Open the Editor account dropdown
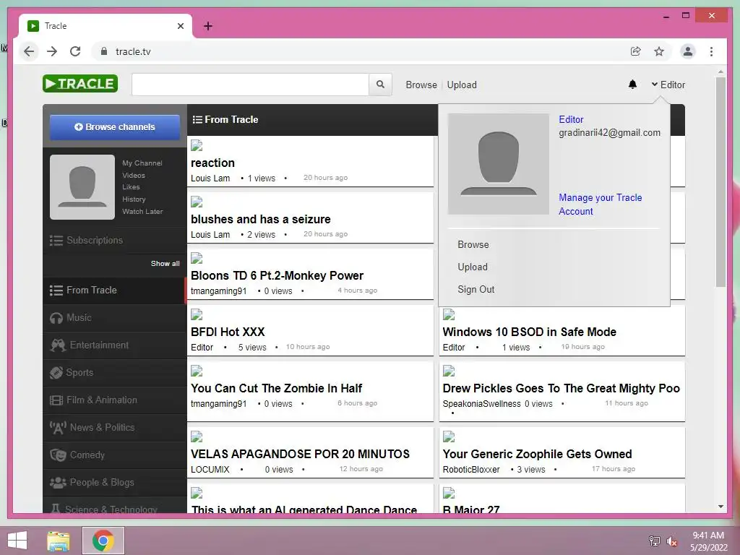Image resolution: width=740 pixels, height=555 pixels. 668,85
